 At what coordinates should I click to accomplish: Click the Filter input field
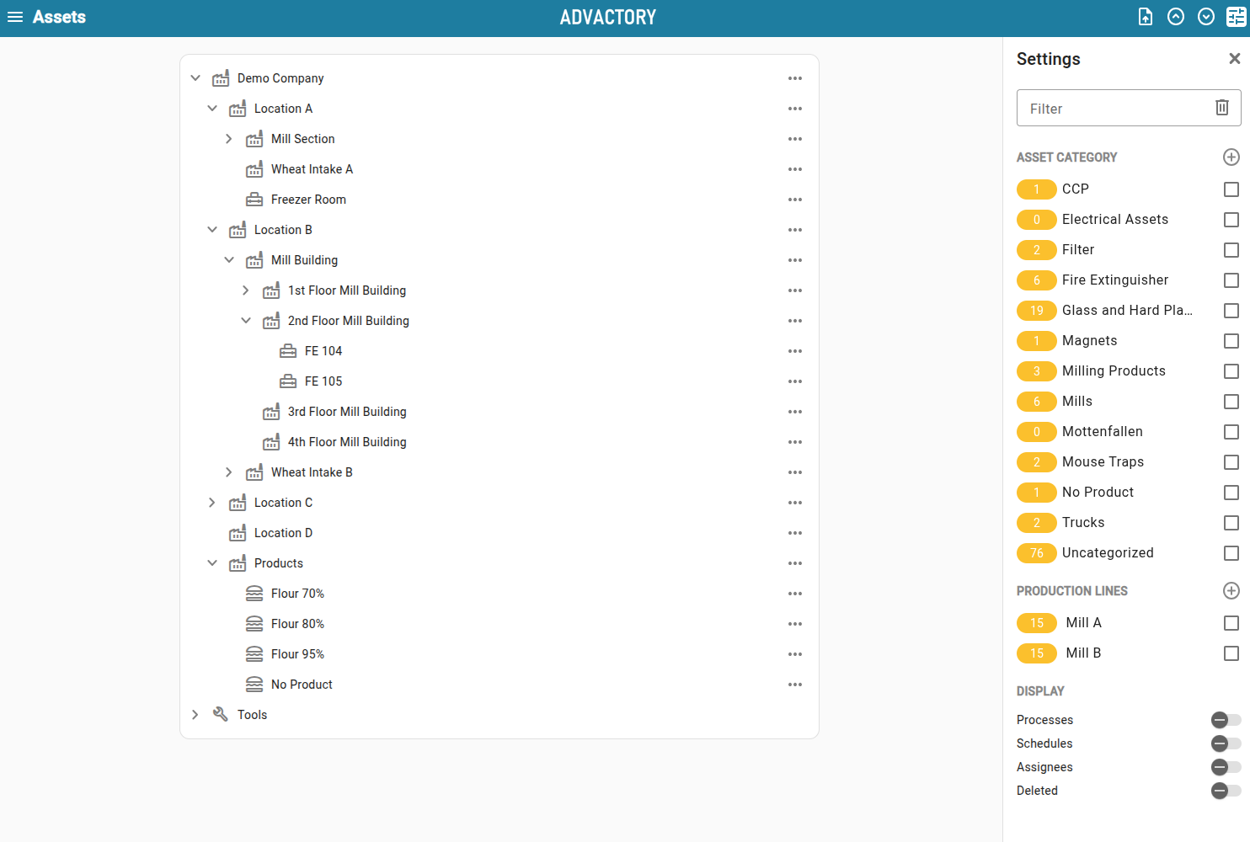(x=1112, y=109)
